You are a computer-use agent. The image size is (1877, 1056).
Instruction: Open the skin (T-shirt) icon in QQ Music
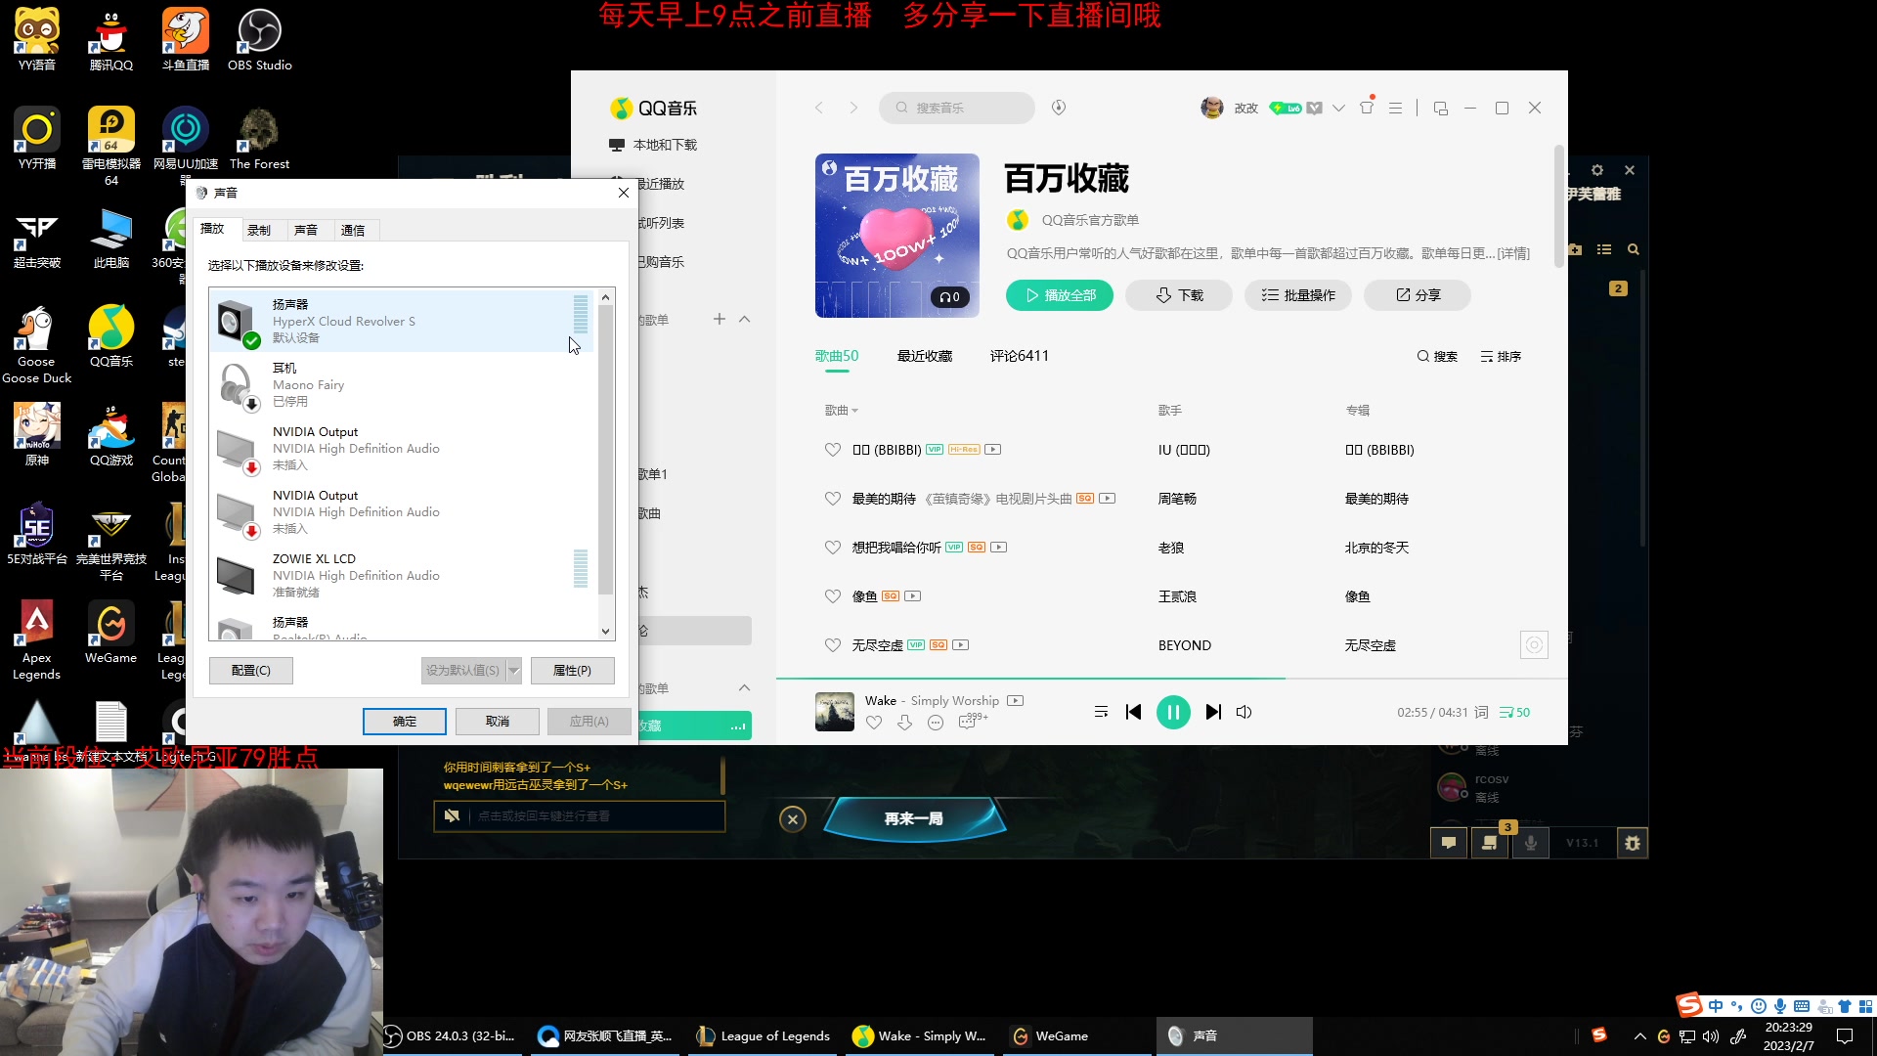1367,108
